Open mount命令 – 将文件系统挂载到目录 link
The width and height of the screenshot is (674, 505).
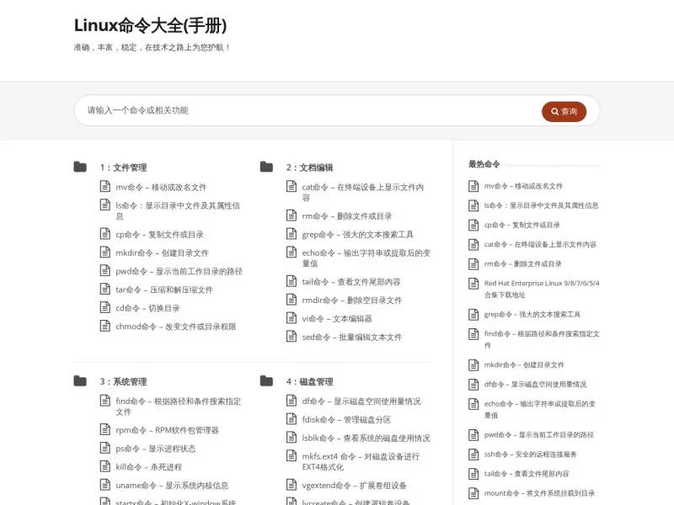[539, 493]
